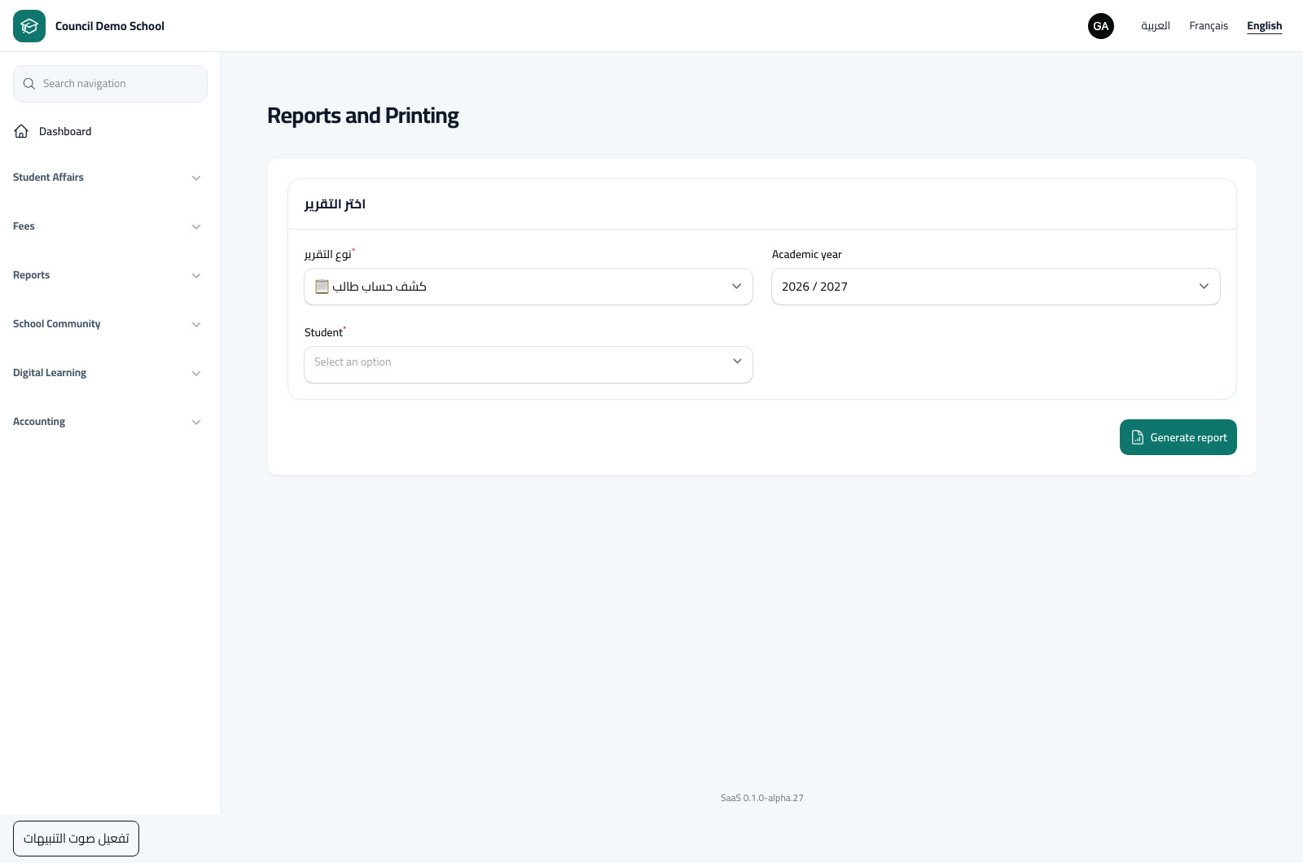This screenshot has height=863, width=1303.
Task: Click the تفعيل صوت التنبيهات button
Action: pos(76,839)
